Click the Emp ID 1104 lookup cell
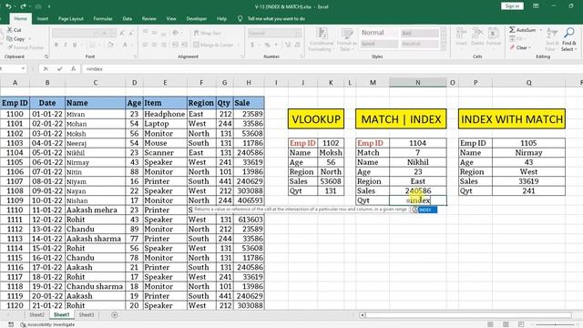This screenshot has height=328, width=583. coord(418,143)
